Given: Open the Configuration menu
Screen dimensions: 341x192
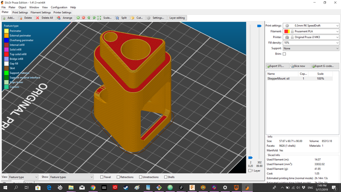Looking at the screenshot, I should click(x=59, y=7).
